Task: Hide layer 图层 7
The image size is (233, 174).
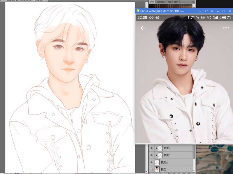Action: click(x=151, y=155)
